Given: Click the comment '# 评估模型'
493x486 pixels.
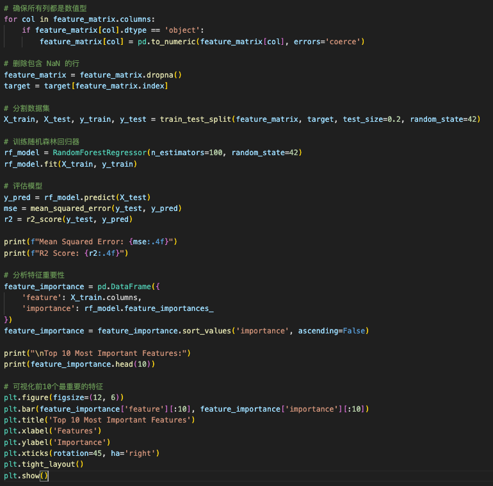Looking at the screenshot, I should tap(23, 186).
